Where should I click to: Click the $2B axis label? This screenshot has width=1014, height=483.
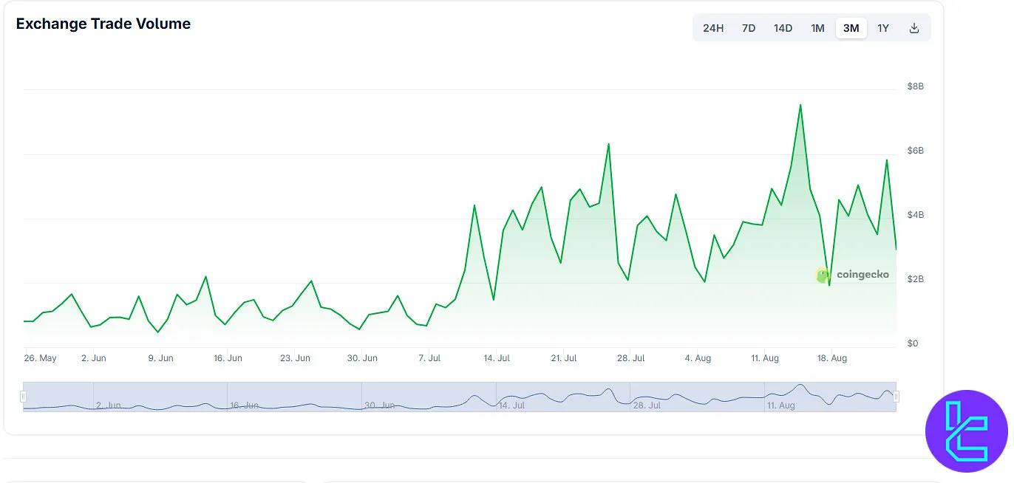916,279
